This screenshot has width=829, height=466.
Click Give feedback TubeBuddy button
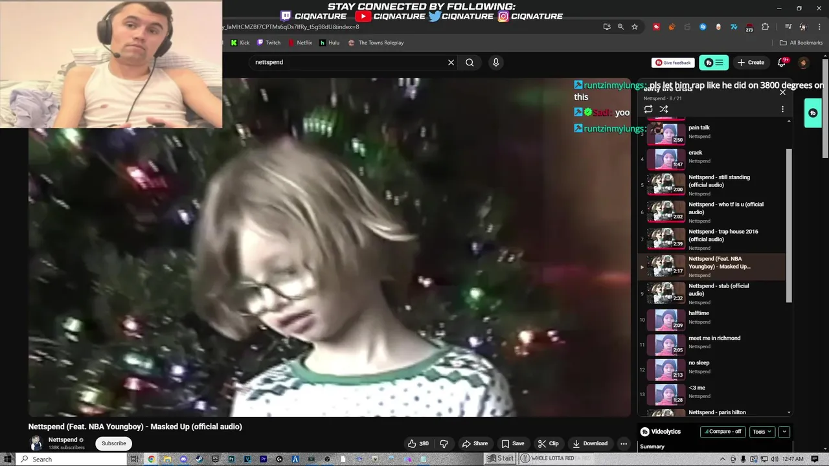[673, 63]
